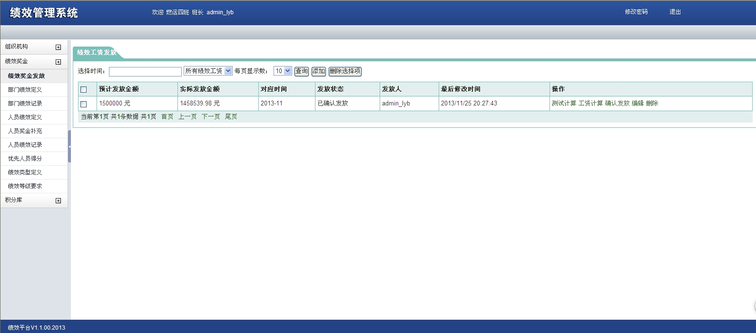Image resolution: width=756 pixels, height=333 pixels.
Task: Click the 删除选择项 button
Action: [x=345, y=71]
